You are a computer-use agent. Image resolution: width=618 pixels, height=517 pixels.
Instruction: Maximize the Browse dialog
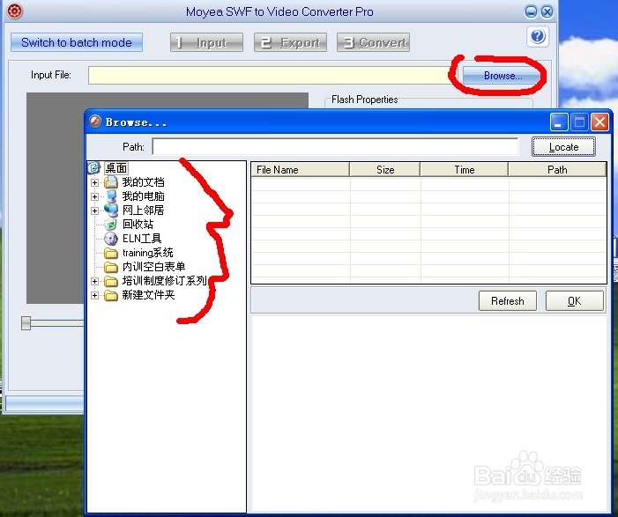pos(579,122)
